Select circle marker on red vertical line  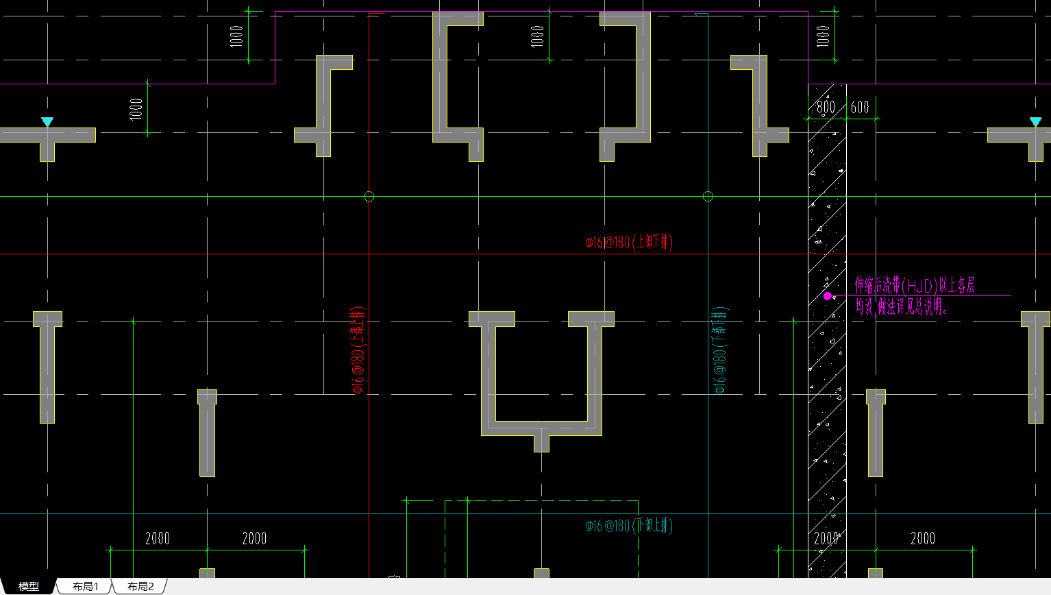coord(369,197)
